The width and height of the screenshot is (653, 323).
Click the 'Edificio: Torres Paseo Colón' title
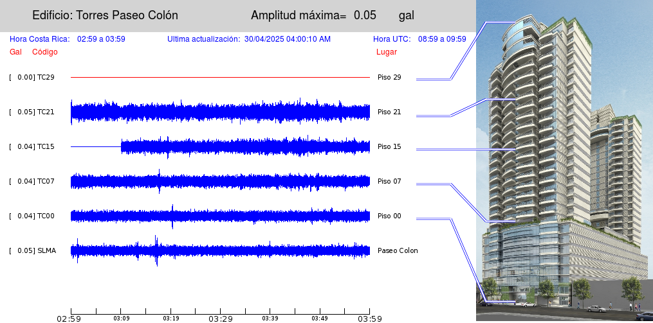pyautogui.click(x=105, y=15)
